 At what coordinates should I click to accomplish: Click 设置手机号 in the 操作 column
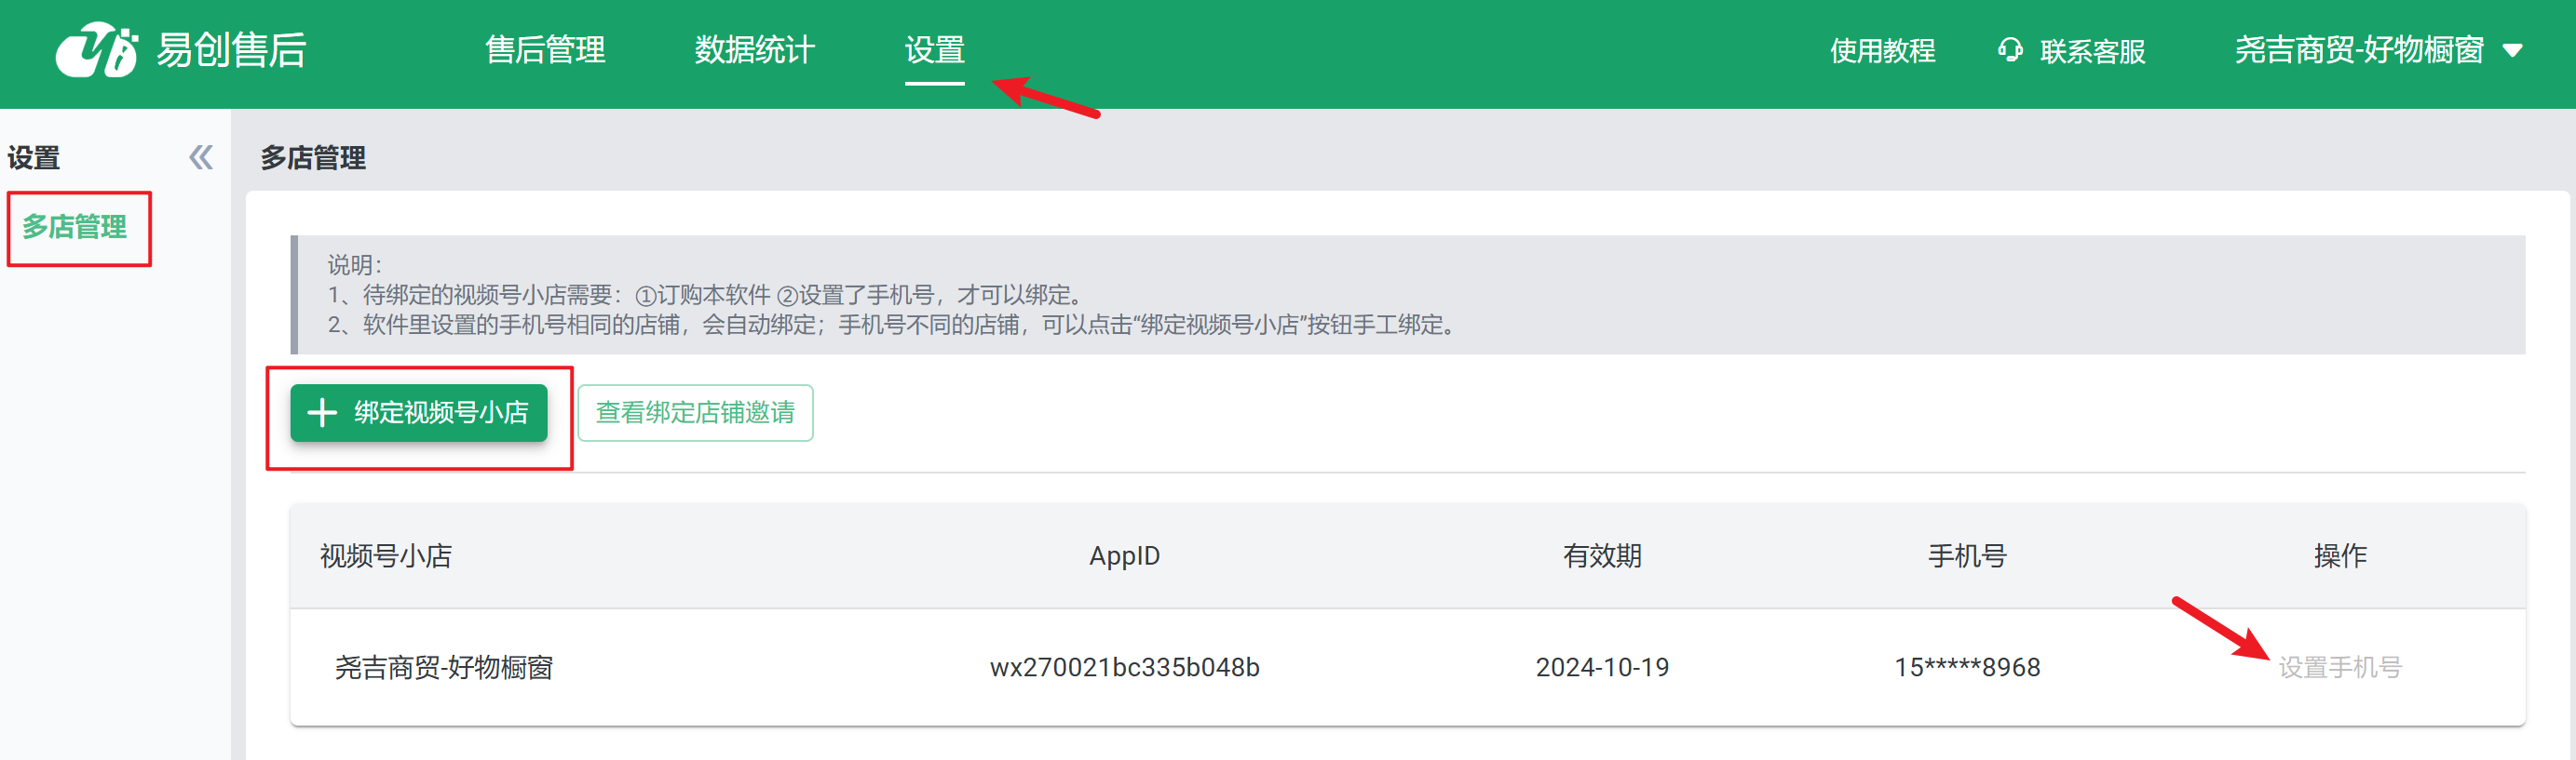(x=2339, y=667)
